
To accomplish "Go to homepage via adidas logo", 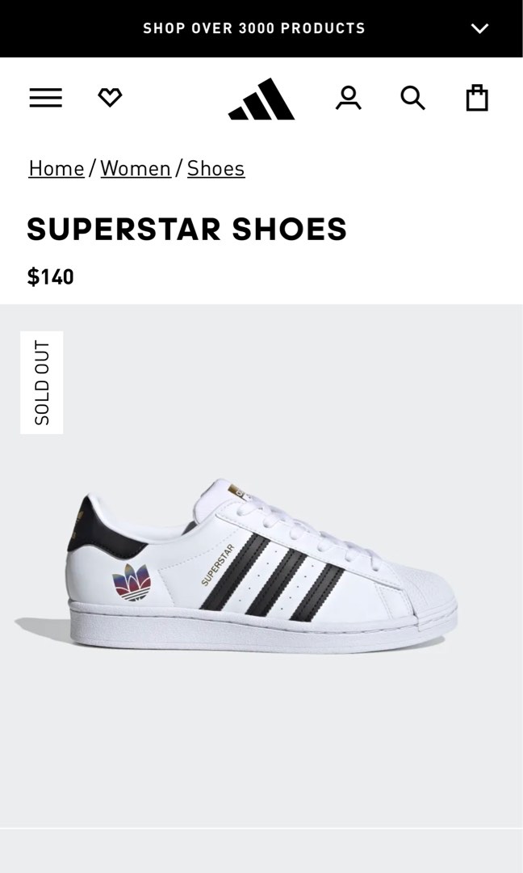I will click(261, 99).
